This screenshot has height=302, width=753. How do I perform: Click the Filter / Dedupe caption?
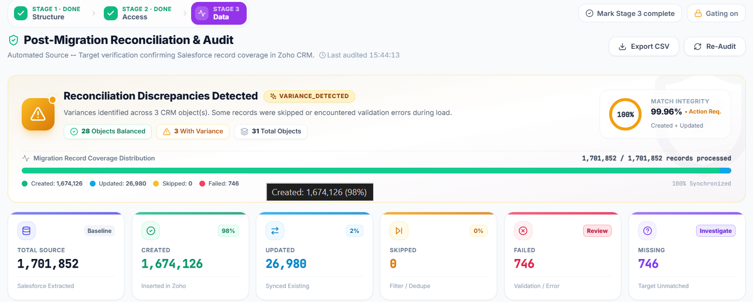[x=410, y=286]
